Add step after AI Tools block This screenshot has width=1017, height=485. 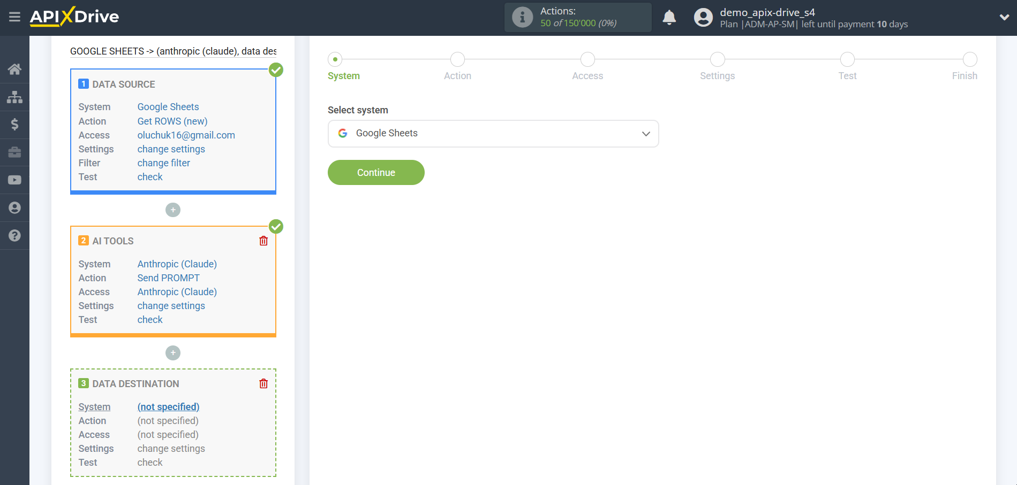point(173,353)
